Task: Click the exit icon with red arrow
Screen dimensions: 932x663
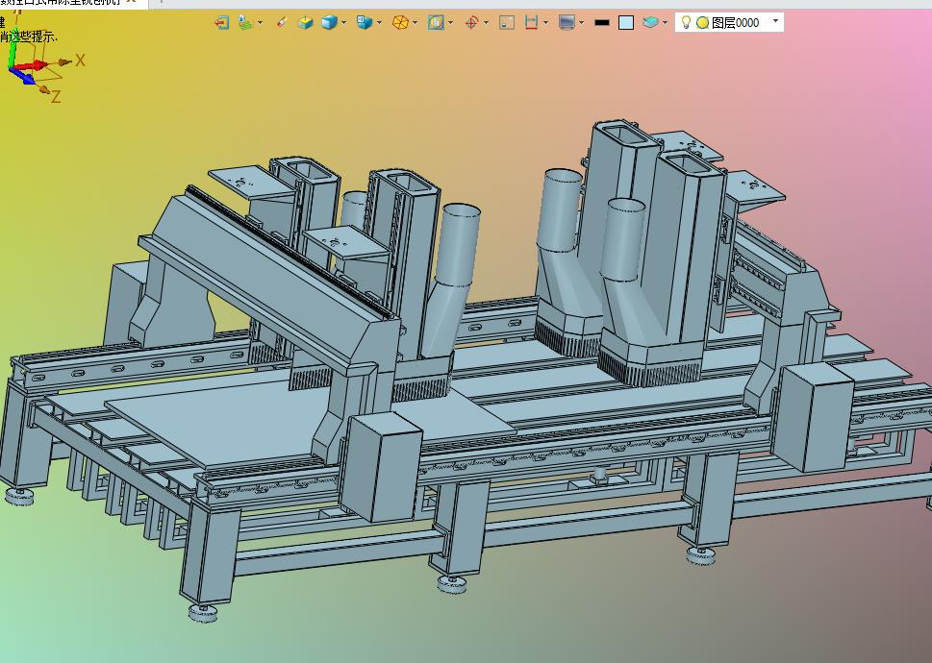Action: (221, 22)
